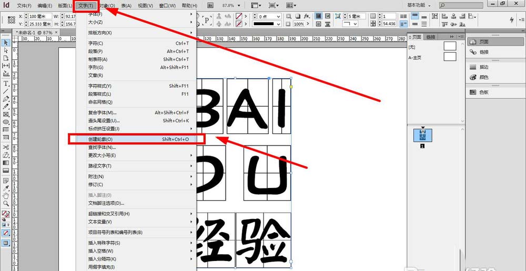Select the Vertical Grid tool
The image size is (526, 271).
(x=6, y=138)
